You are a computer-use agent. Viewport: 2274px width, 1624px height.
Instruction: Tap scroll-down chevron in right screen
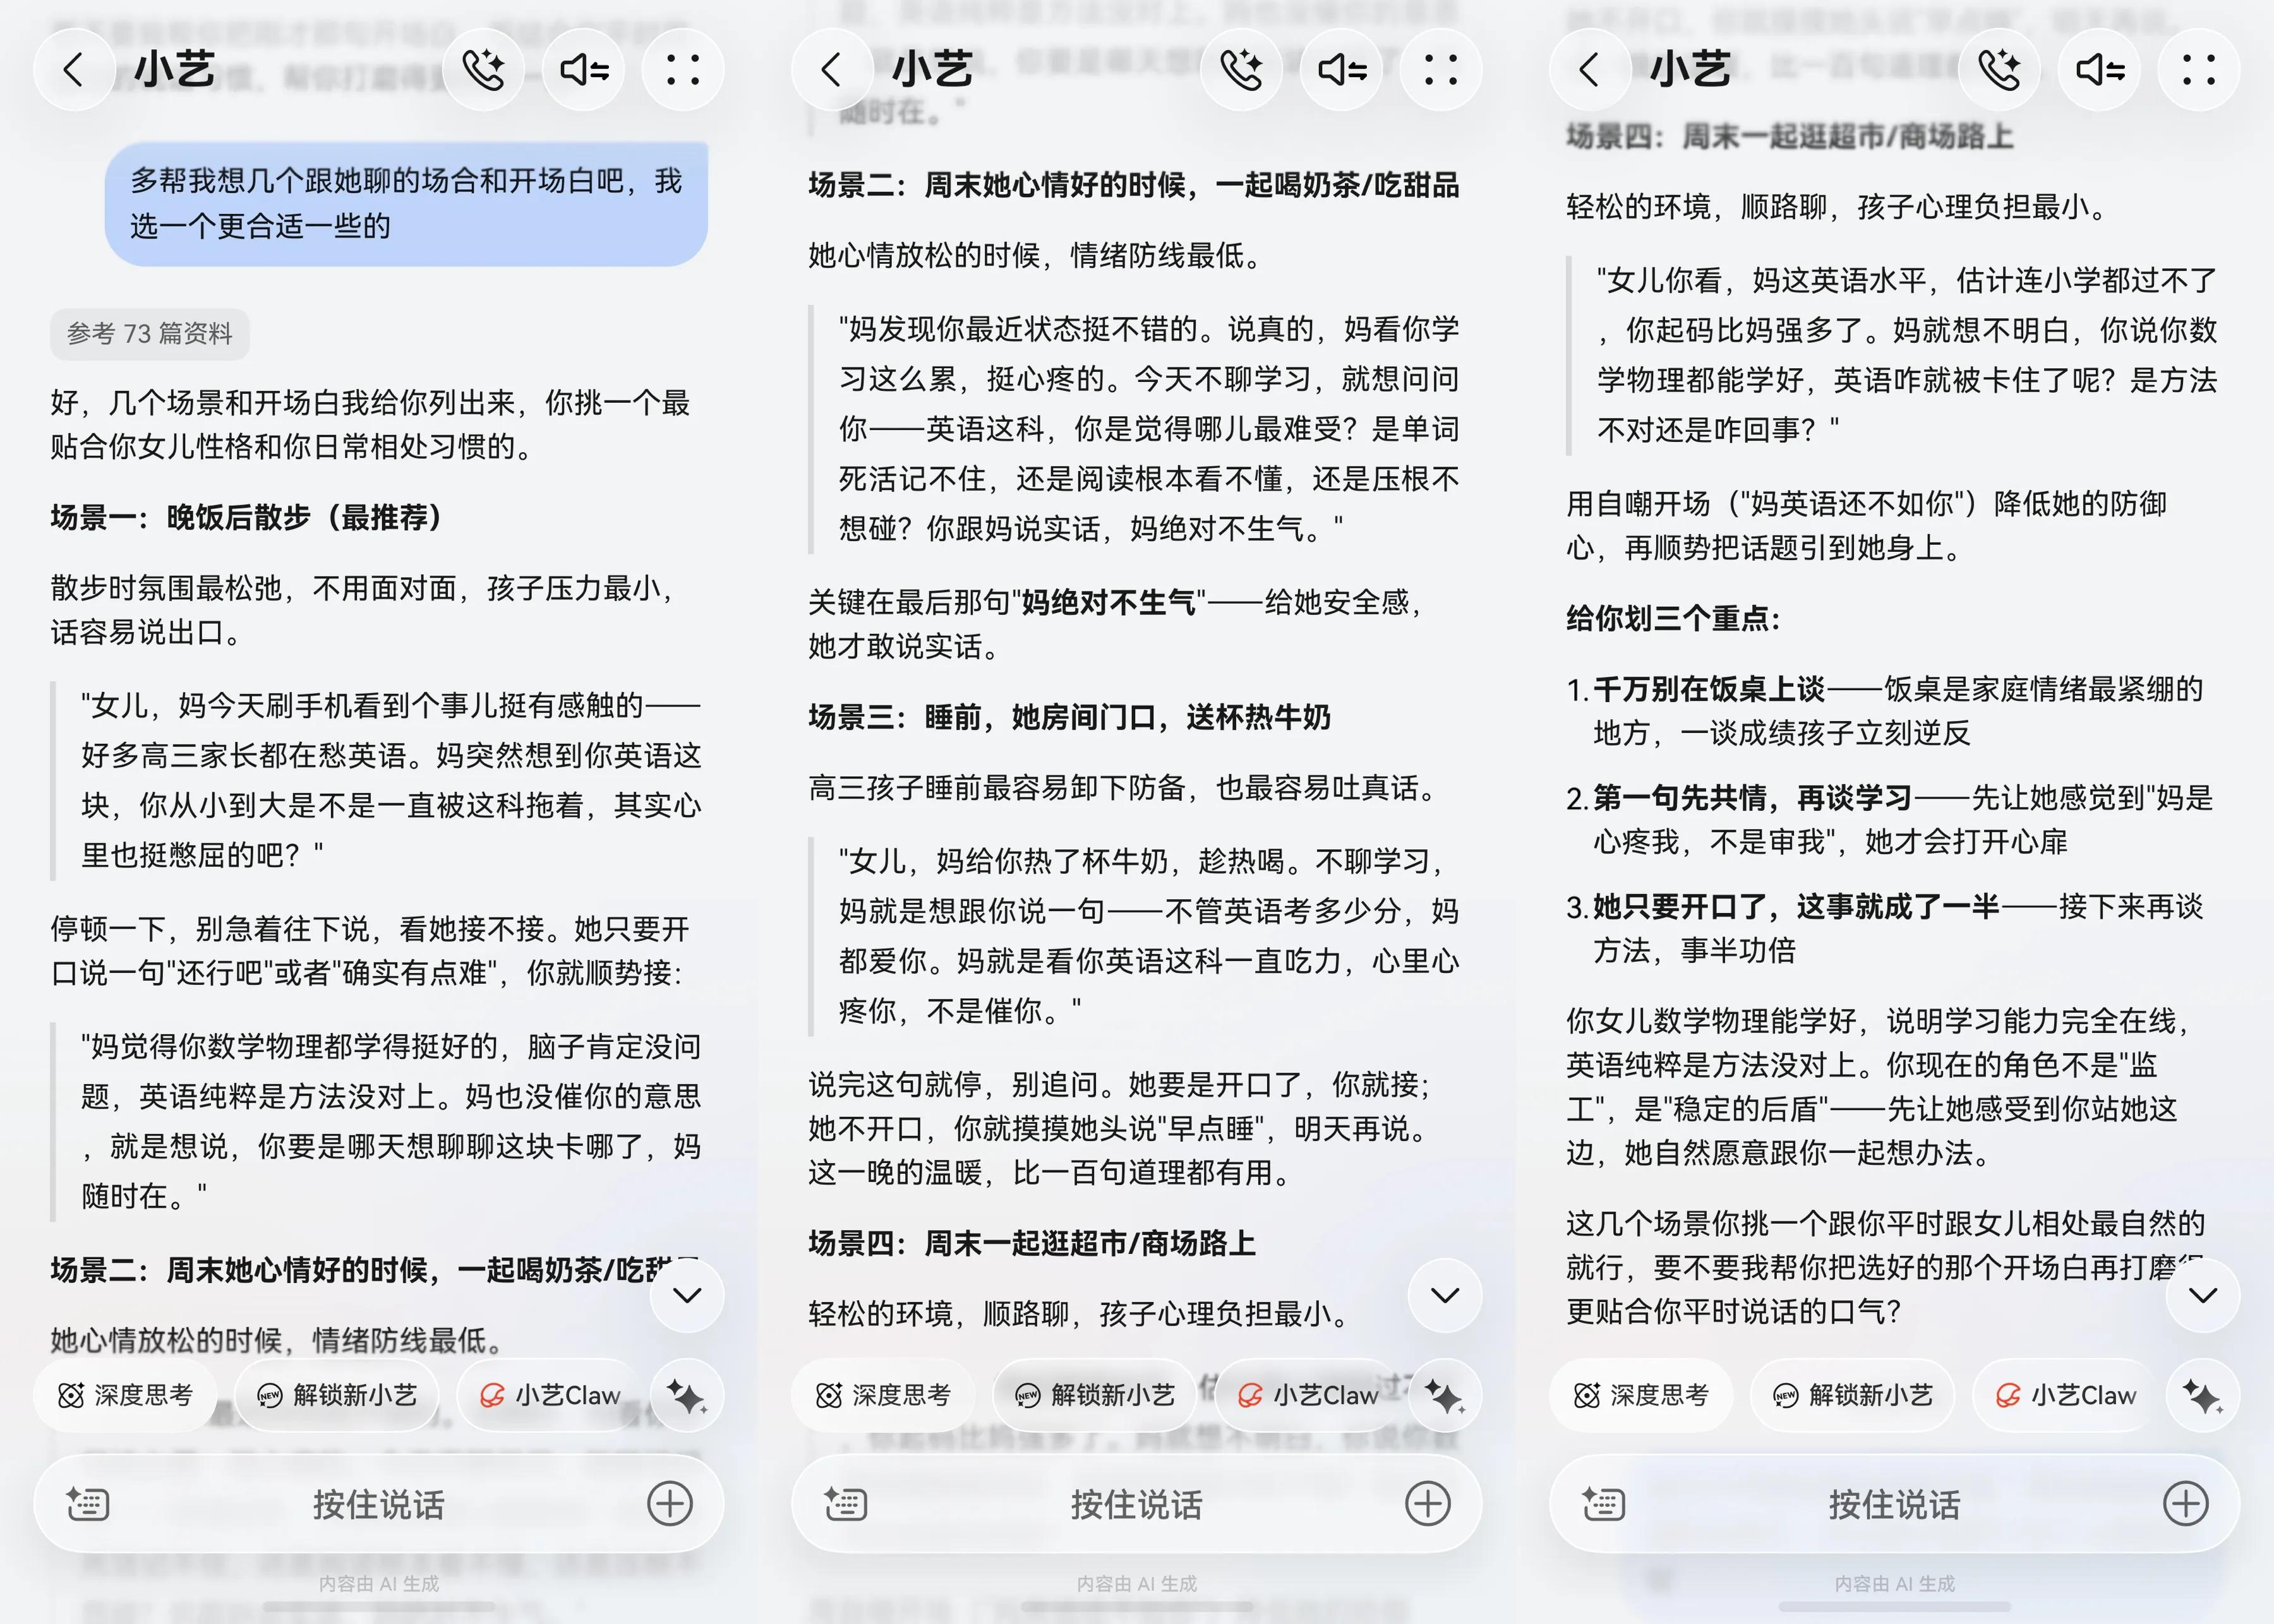[x=2202, y=1295]
